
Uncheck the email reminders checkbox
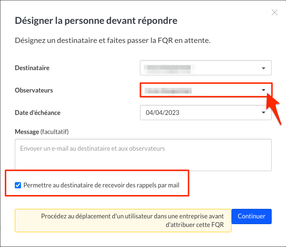tap(18, 185)
